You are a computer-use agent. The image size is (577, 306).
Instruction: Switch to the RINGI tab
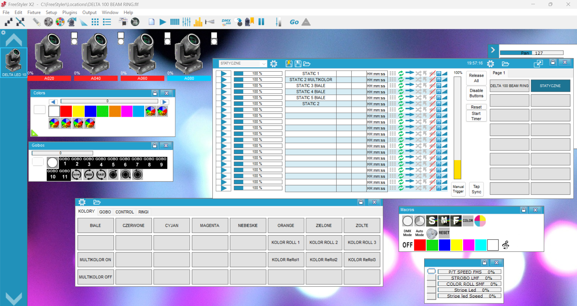pos(143,212)
